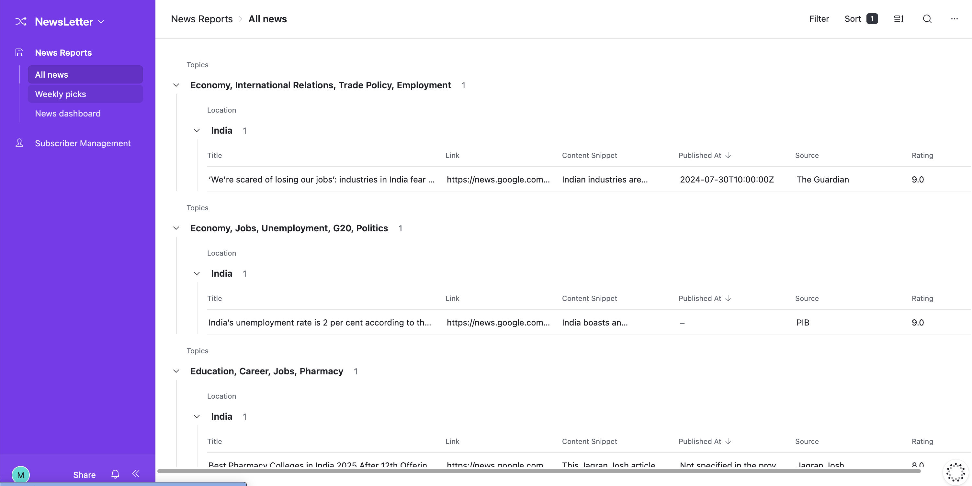Click the Sort count badge
This screenshot has width=972, height=486.
(872, 18)
